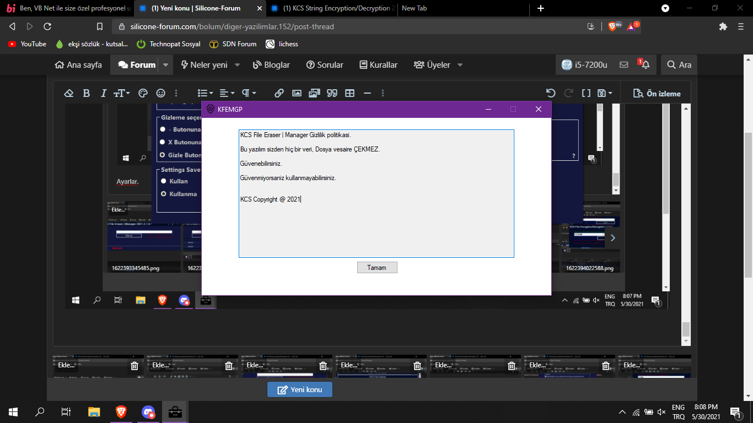Click the Ön izleme preview button
This screenshot has width=753, height=423.
657,93
